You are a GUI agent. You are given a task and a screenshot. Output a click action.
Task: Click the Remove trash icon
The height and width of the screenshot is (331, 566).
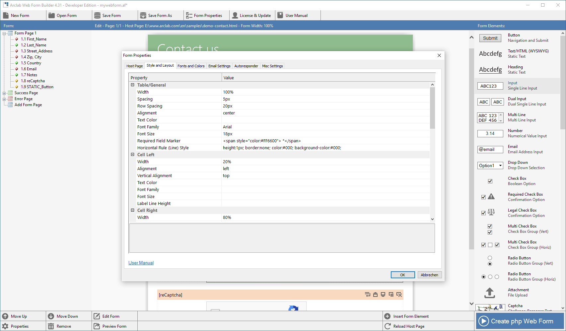(x=51, y=326)
